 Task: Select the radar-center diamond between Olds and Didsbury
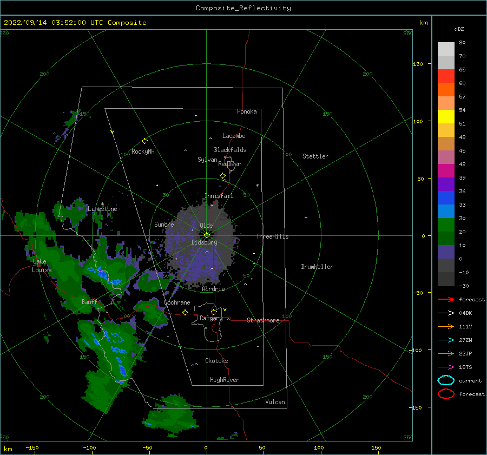207,235
